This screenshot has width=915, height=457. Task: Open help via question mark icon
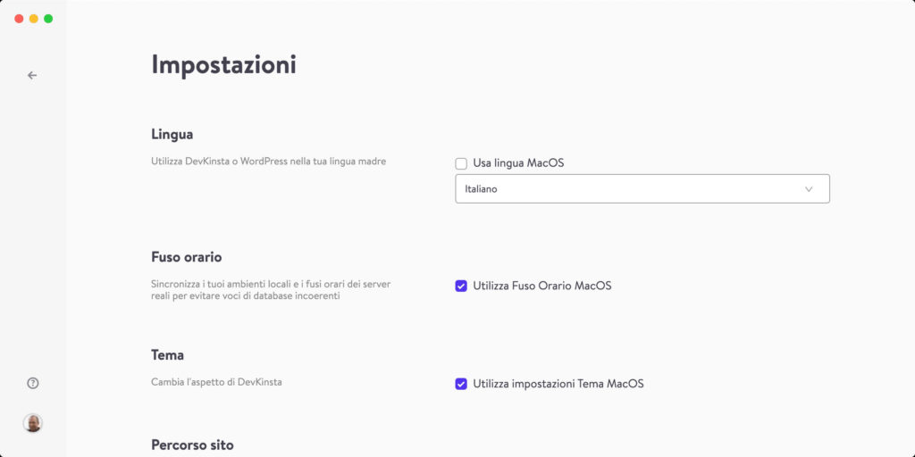point(33,383)
